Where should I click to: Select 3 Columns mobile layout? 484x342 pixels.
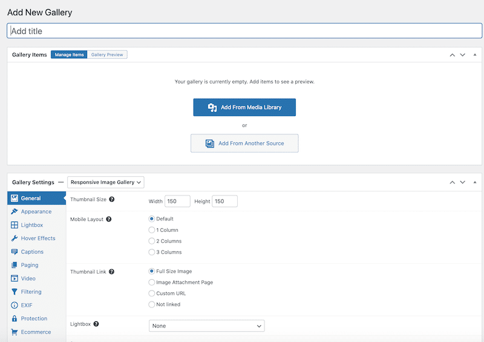coord(152,252)
